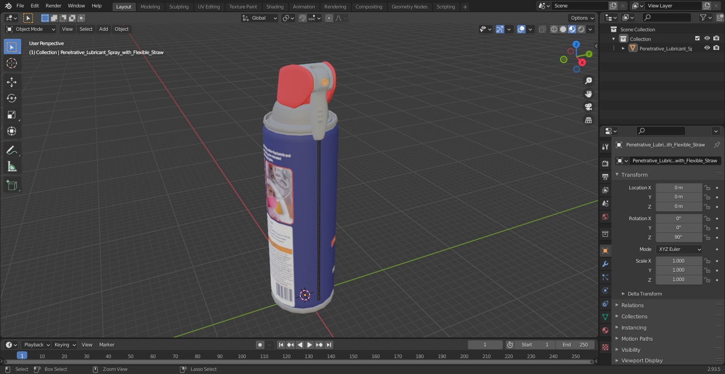Open the Output properties tab
This screenshot has height=374, width=725.
(605, 177)
